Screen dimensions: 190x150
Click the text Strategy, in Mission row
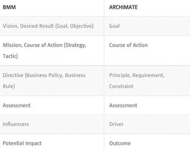click(x=75, y=45)
